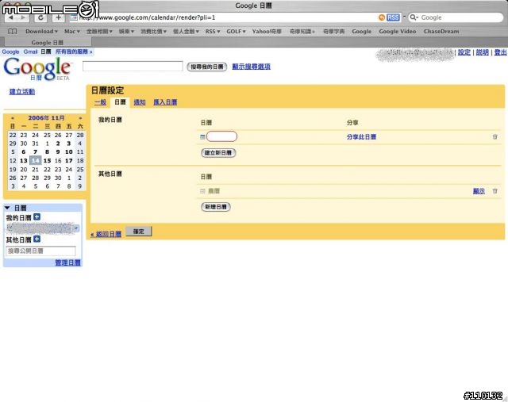Delete calendar via trash icon in 其他日曆 row
Screen dimensions: 508x402
click(x=495, y=191)
